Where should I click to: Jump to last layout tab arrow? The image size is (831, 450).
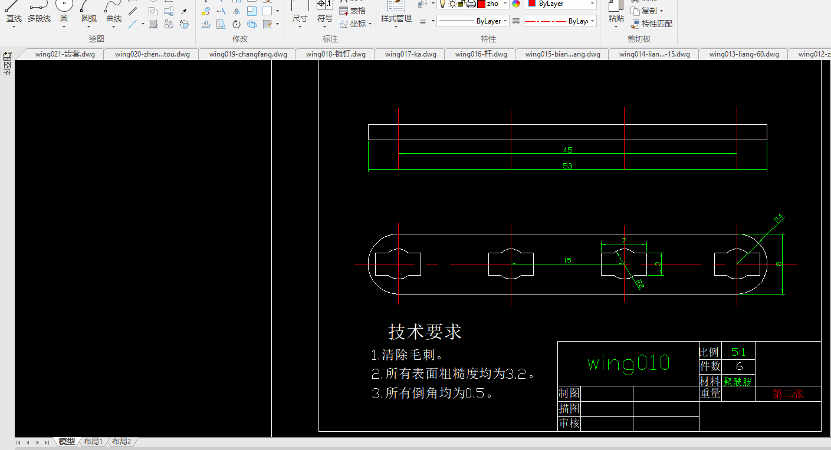click(x=47, y=442)
